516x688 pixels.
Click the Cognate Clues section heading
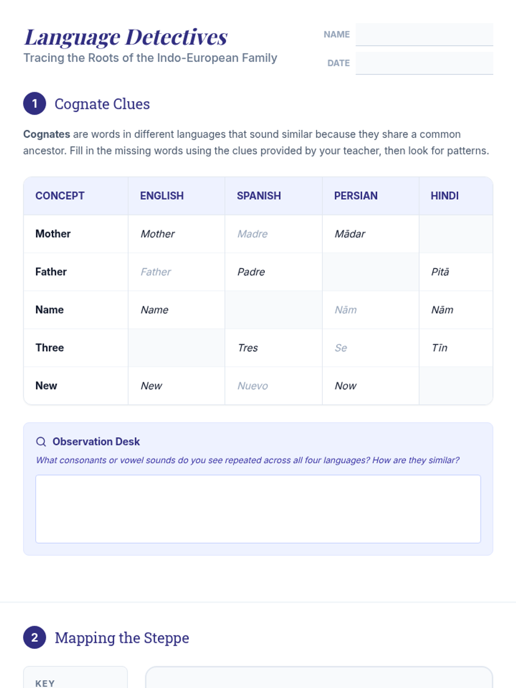pos(102,104)
